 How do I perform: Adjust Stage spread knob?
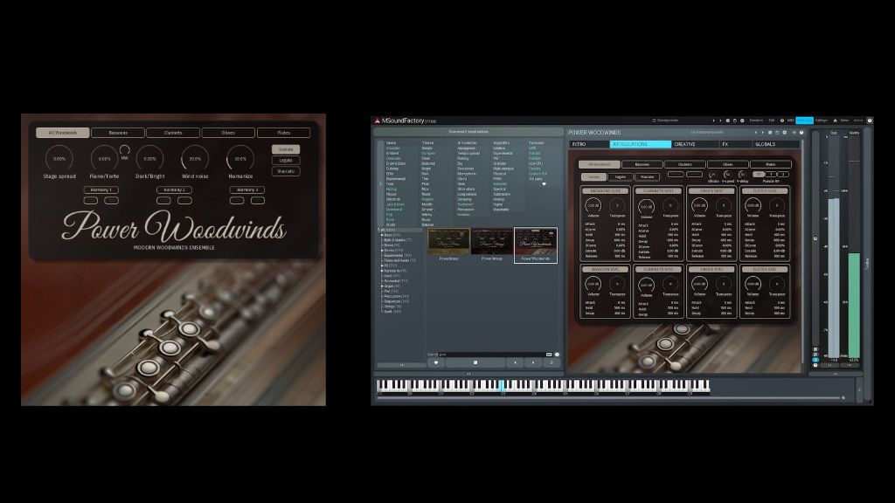(x=59, y=159)
